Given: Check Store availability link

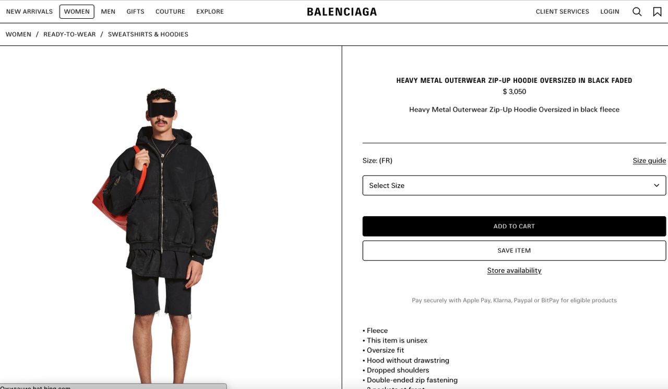Looking at the screenshot, I should pos(514,270).
